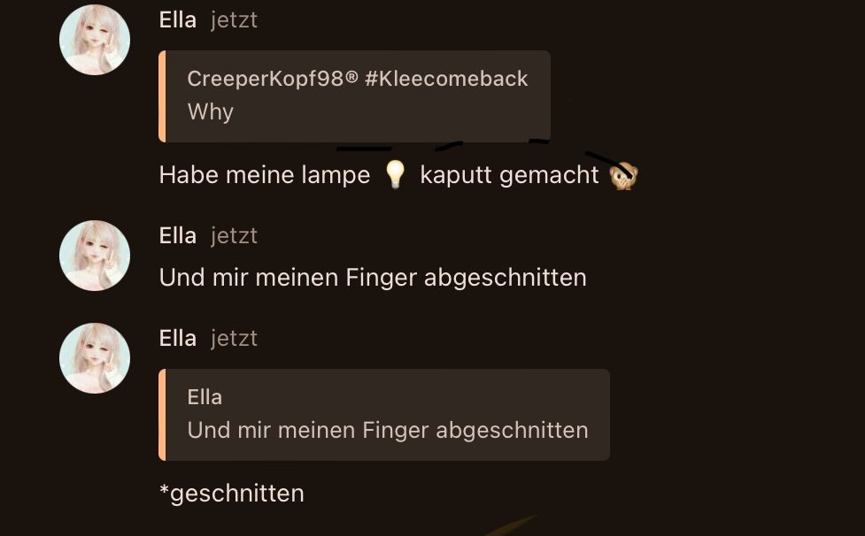Click Ella username above unquoted Finger message
The width and height of the screenshot is (865, 536).
tap(178, 236)
